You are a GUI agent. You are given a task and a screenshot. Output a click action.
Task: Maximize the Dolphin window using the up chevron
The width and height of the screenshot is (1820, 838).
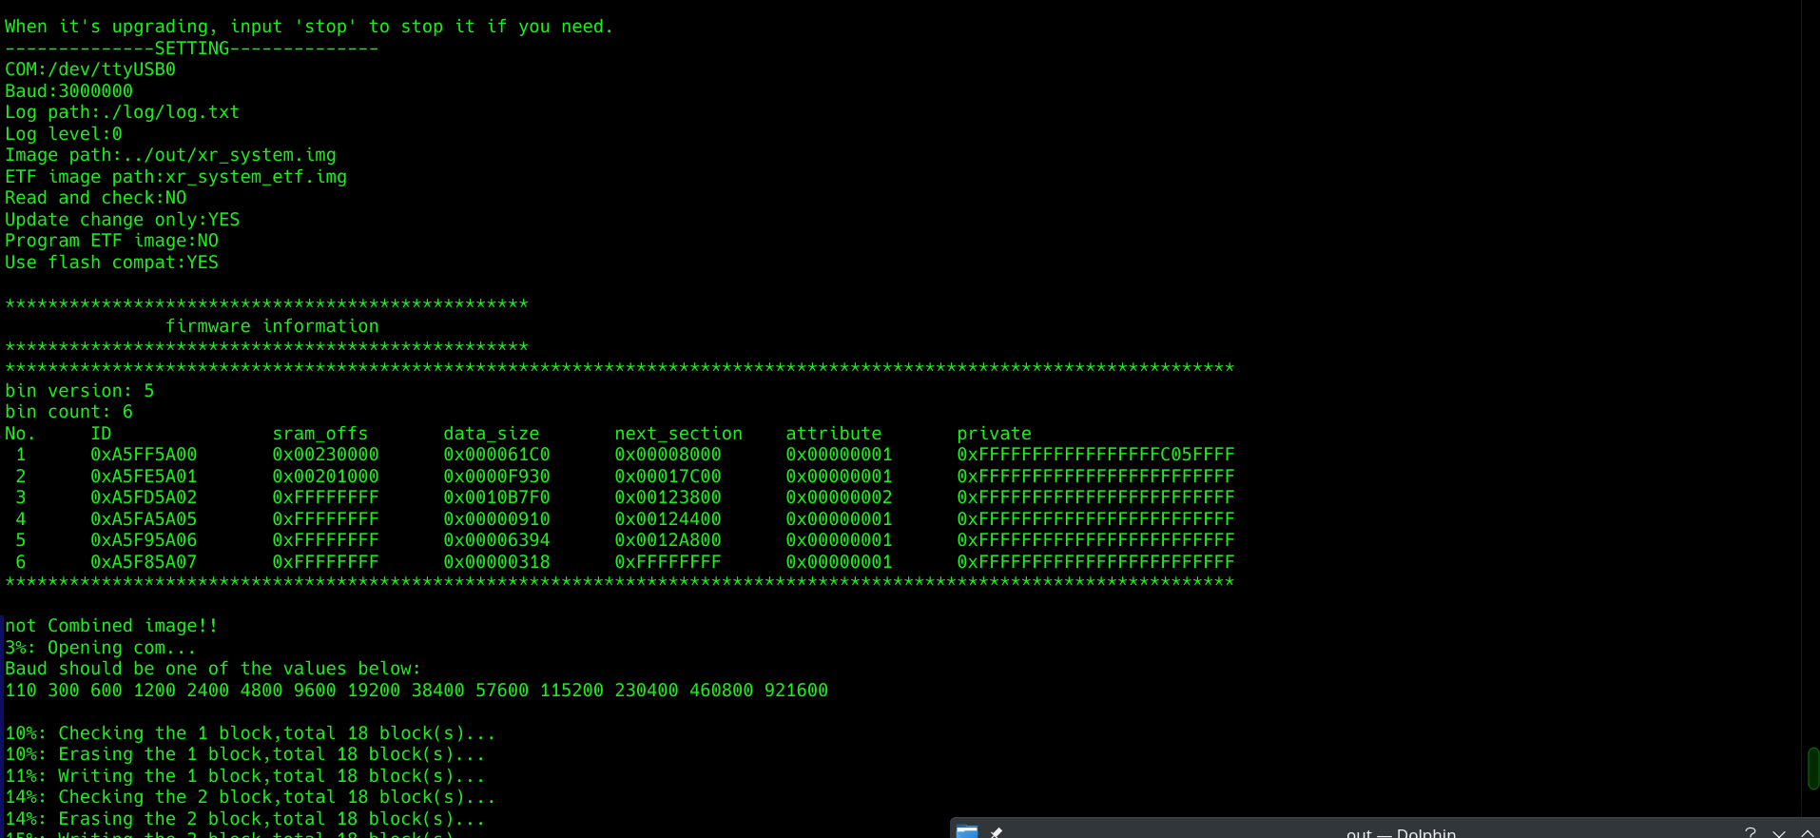pyautogui.click(x=1808, y=833)
